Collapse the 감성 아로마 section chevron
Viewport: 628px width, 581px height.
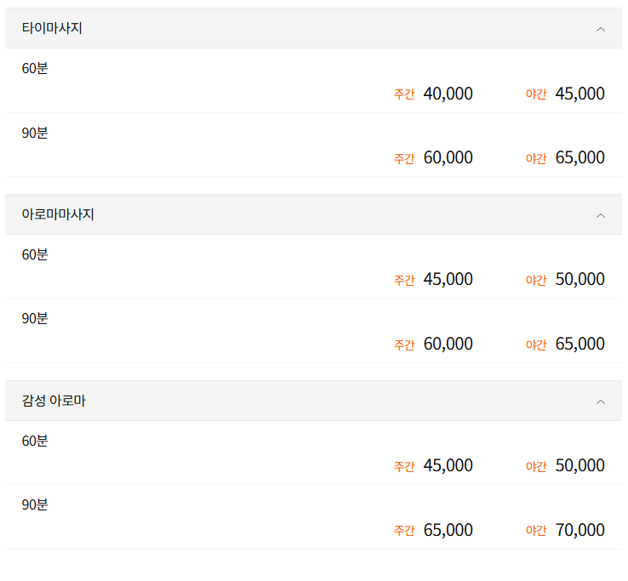(601, 402)
